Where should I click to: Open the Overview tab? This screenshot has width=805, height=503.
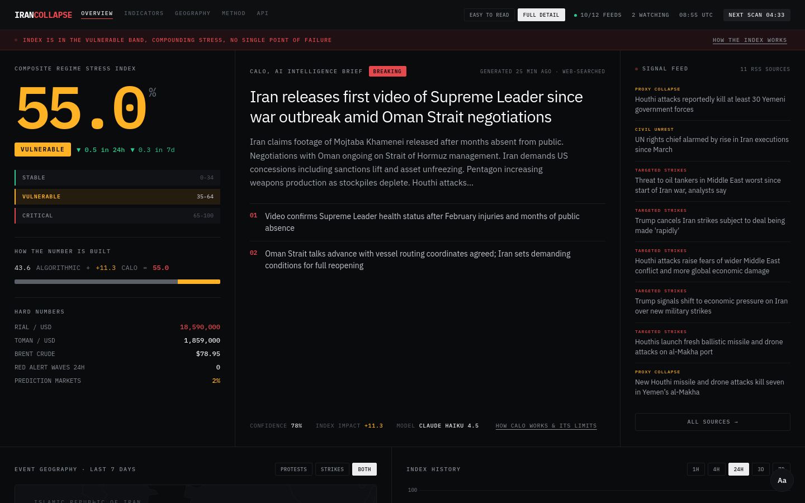pos(97,13)
